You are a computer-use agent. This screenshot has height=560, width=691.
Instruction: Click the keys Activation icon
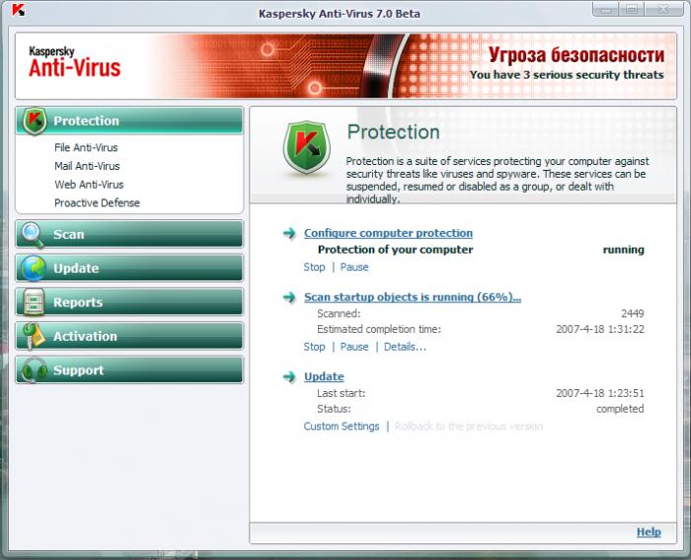[x=34, y=336]
